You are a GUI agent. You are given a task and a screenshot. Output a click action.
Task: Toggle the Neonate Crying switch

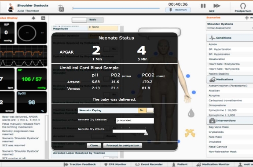[146, 110]
